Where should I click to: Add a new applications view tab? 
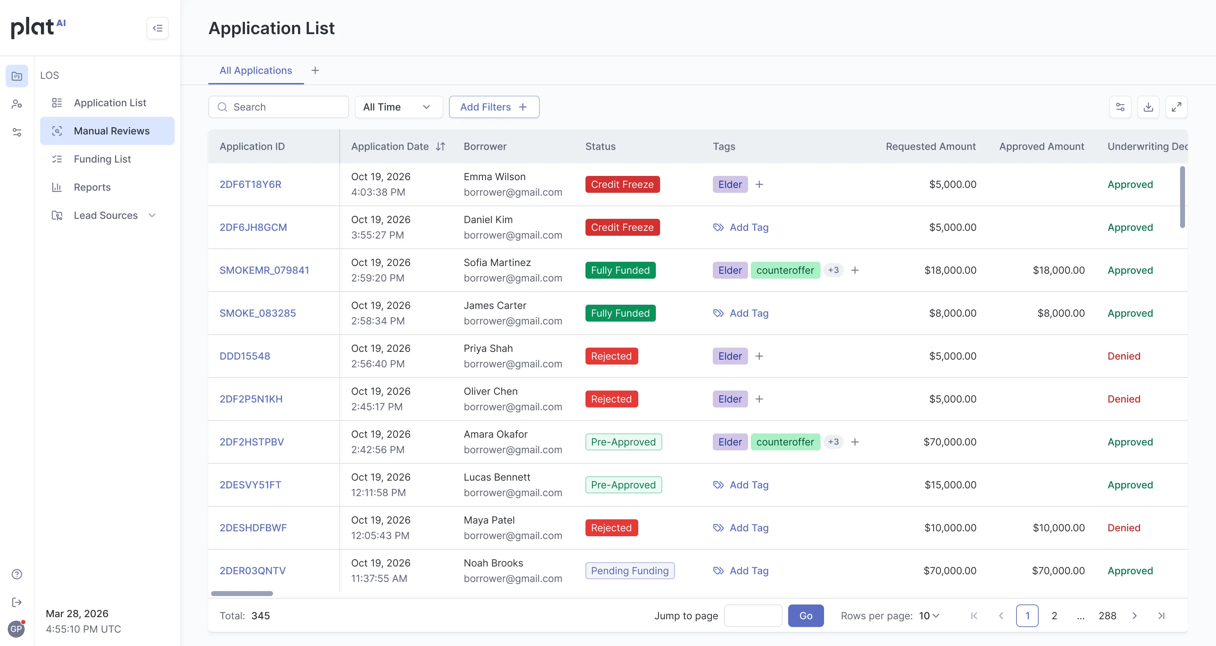315,70
